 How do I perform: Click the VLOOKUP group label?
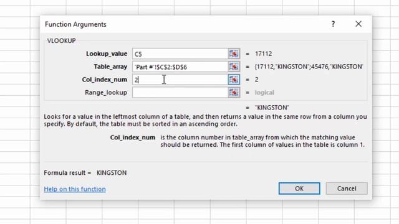pyautogui.click(x=61, y=41)
